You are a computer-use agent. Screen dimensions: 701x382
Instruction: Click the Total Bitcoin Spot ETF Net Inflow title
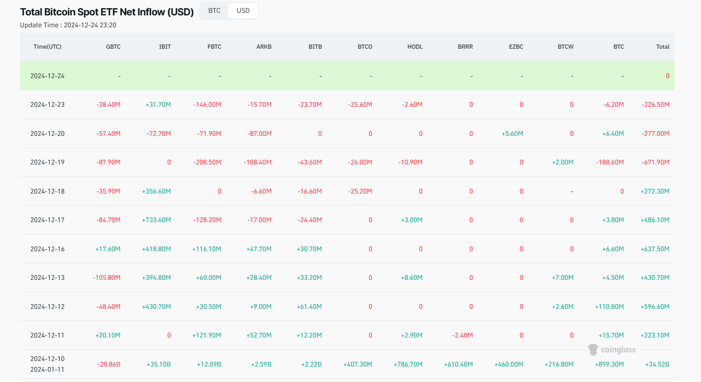(x=107, y=12)
